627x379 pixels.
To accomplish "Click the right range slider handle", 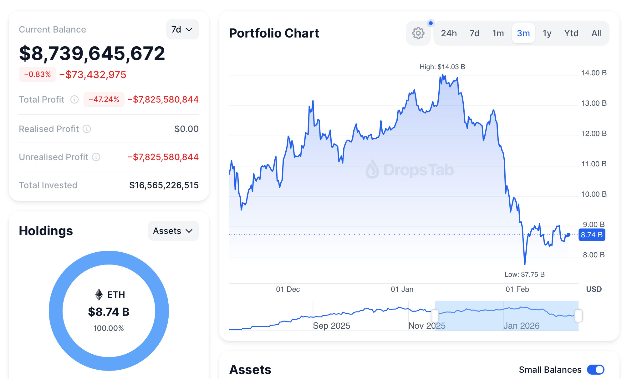I will (579, 316).
